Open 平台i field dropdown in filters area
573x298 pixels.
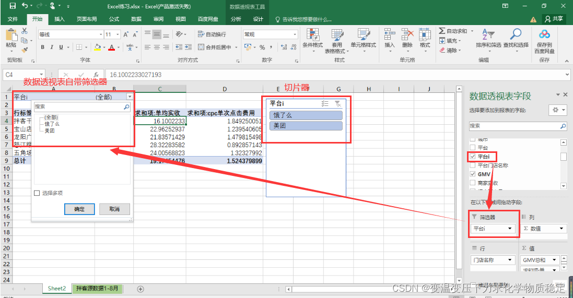tap(510, 229)
